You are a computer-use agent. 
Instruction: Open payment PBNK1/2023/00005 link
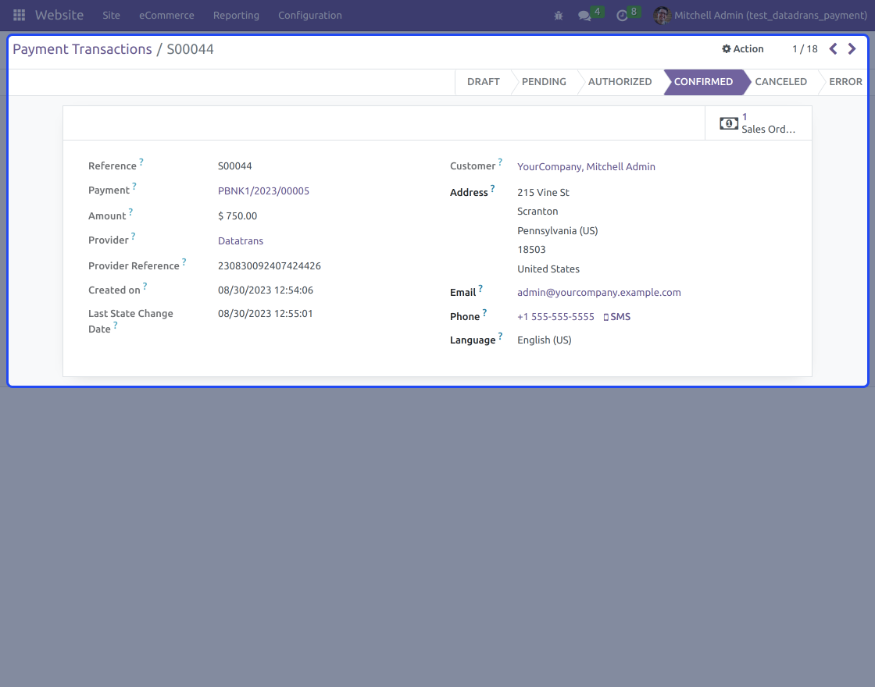pyautogui.click(x=263, y=191)
